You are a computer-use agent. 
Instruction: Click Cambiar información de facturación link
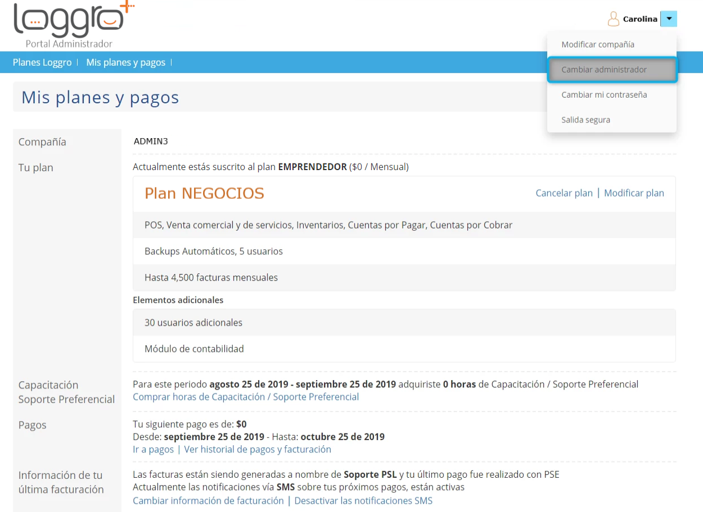click(208, 501)
